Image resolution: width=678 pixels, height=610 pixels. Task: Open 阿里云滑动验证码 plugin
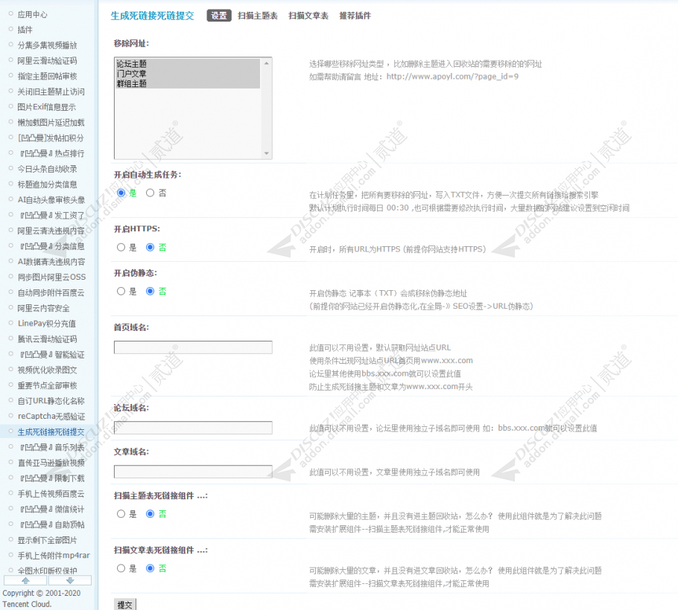(x=47, y=61)
